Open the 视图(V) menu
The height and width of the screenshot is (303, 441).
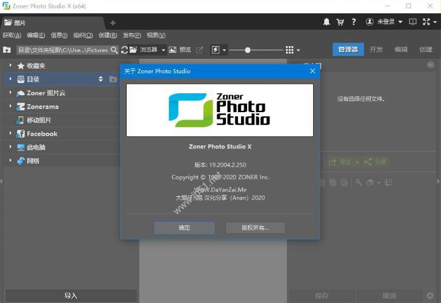[x=156, y=35]
